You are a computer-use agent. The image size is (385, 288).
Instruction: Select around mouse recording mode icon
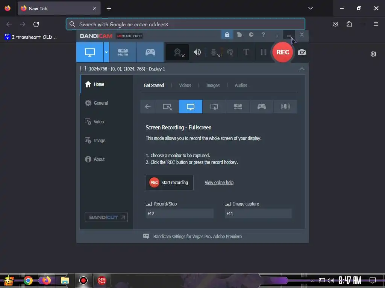coord(214,106)
